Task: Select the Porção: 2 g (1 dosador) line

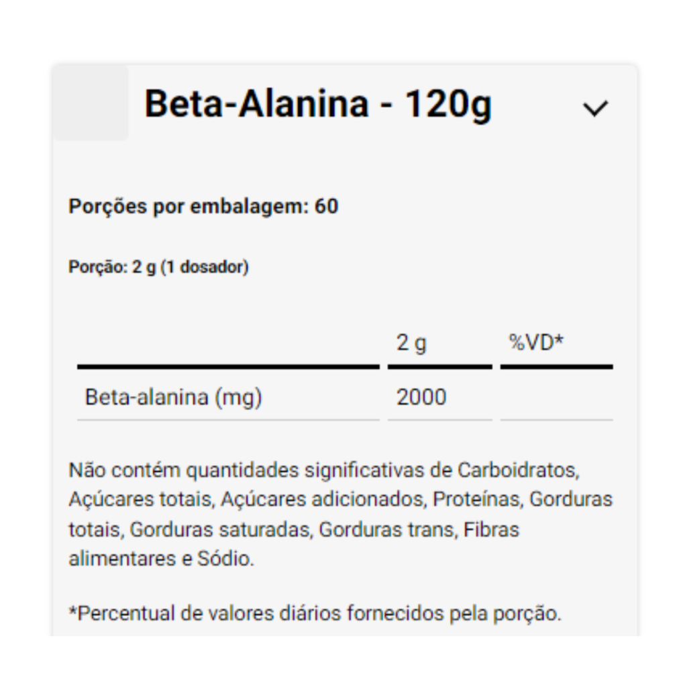Action: click(x=158, y=267)
